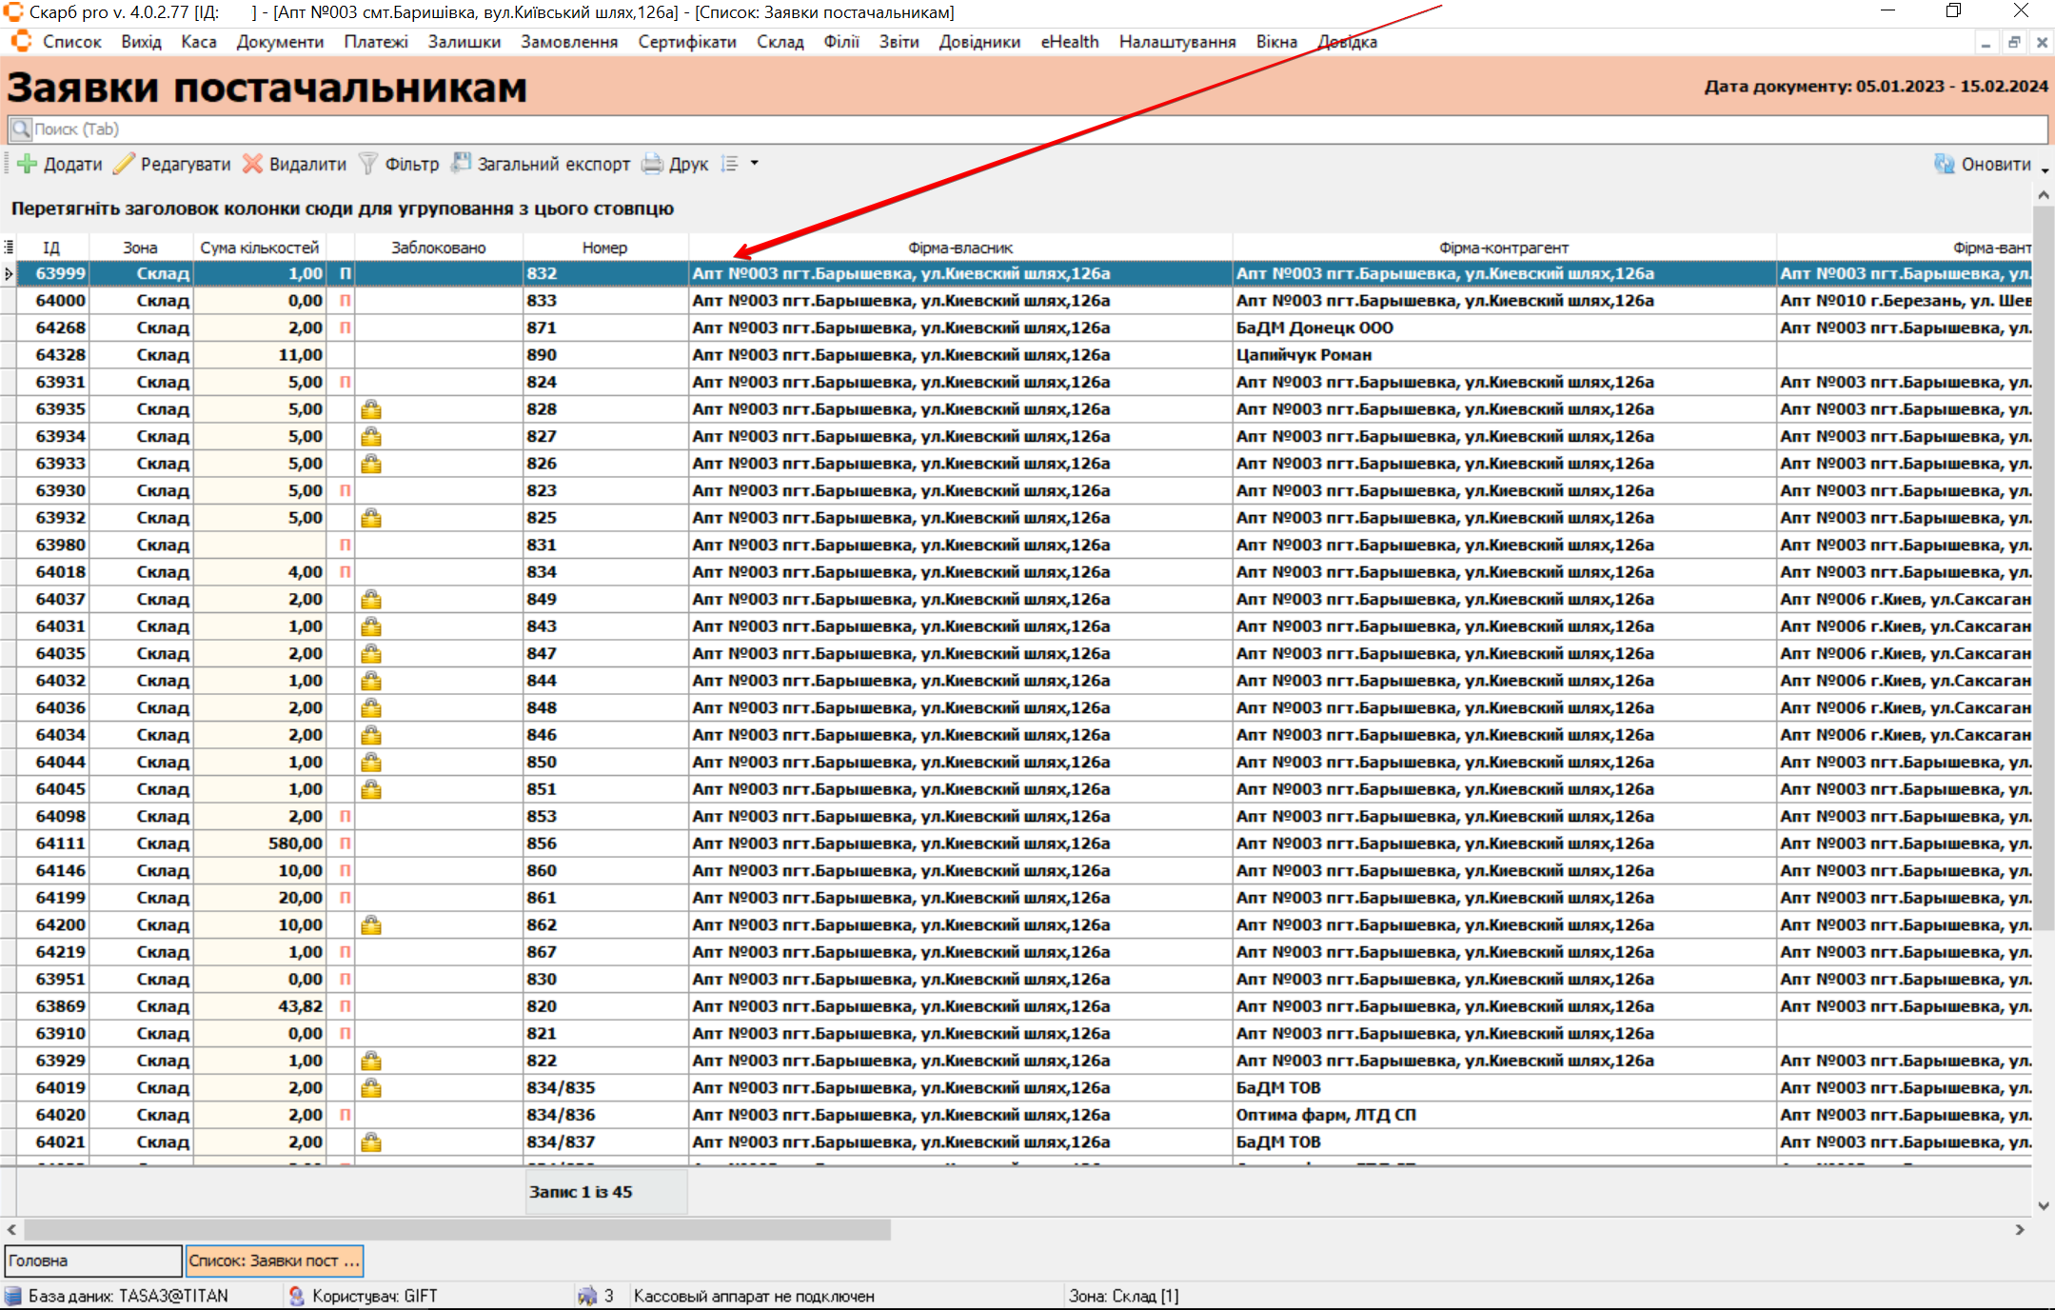Expand the toolbar options arrow under Оновити
Viewport: 2055px width, 1310px height.
pyautogui.click(x=2045, y=170)
